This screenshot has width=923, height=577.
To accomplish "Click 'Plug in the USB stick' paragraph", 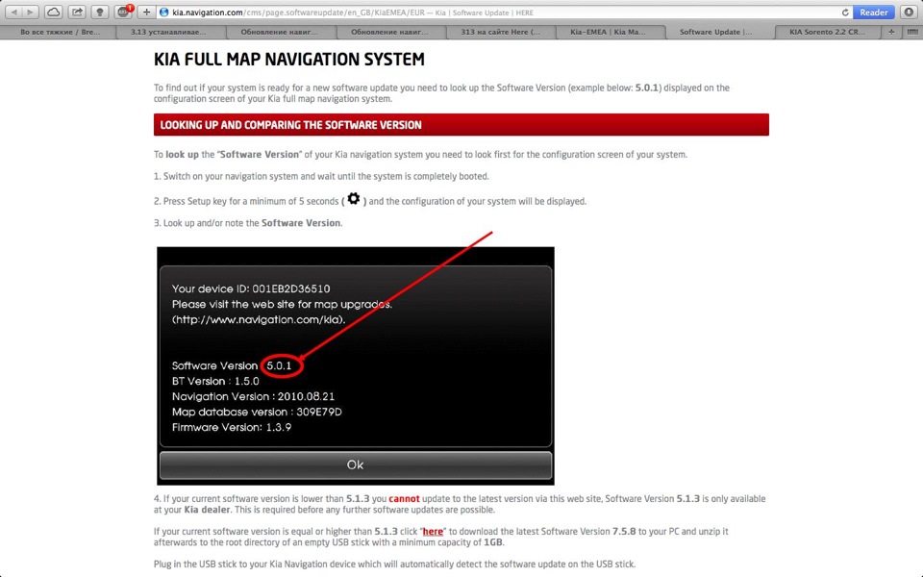I will [x=394, y=564].
